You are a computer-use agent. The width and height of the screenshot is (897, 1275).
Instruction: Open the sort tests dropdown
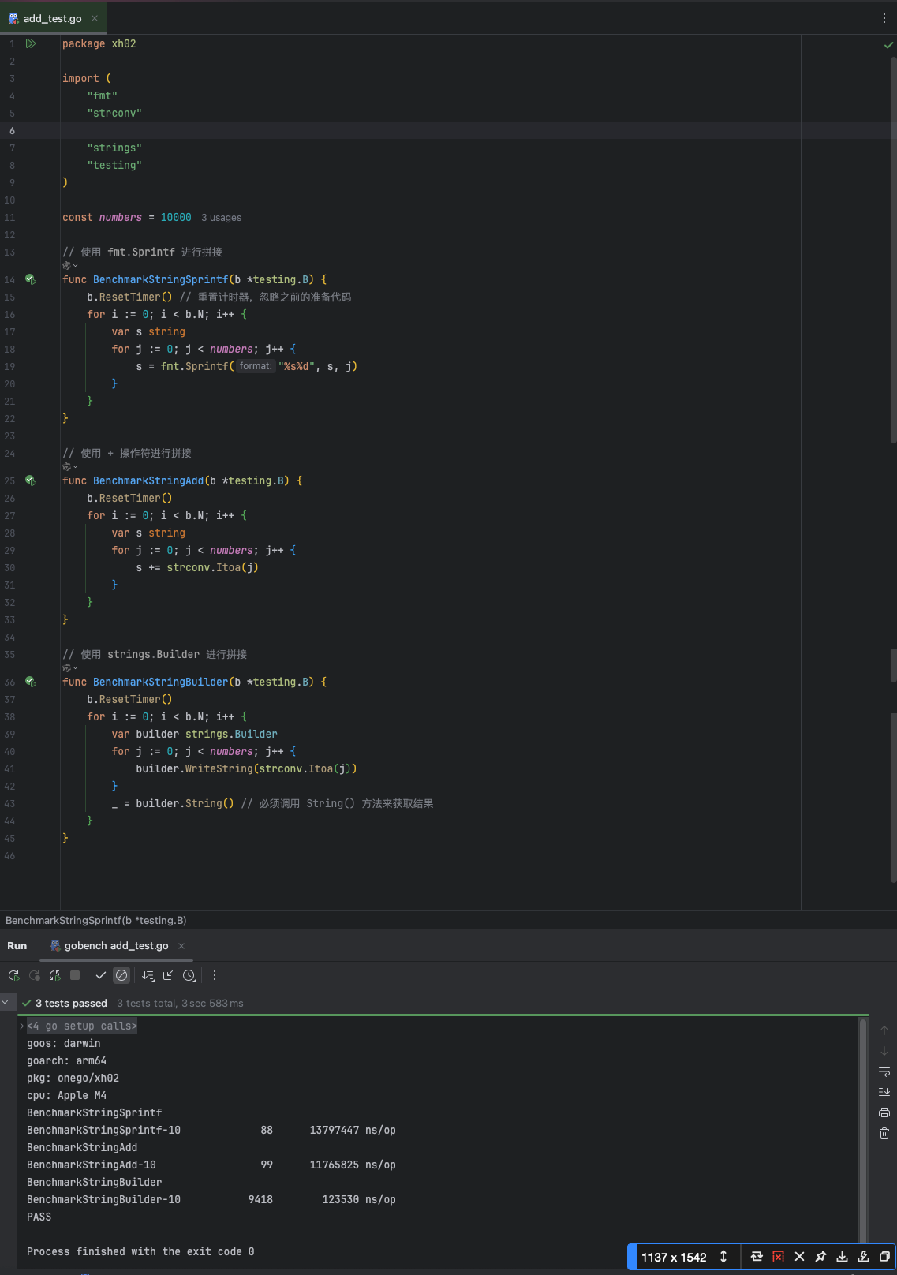[x=148, y=975]
